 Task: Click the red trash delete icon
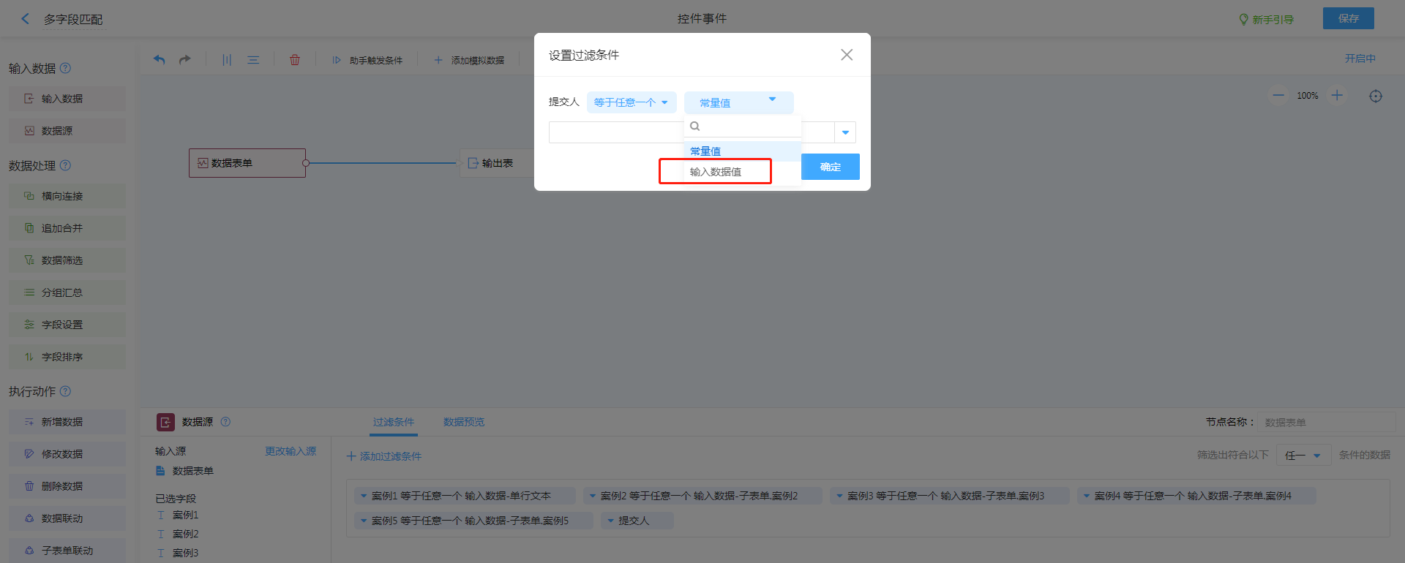[x=295, y=60]
